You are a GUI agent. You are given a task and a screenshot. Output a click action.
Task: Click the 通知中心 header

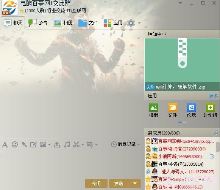tap(157, 34)
